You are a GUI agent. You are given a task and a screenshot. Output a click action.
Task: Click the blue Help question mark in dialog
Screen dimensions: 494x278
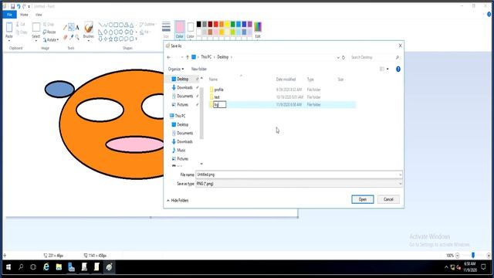pyautogui.click(x=398, y=69)
